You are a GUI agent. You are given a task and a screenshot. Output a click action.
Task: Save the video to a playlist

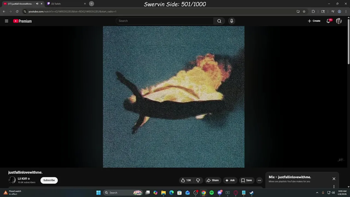point(246,180)
